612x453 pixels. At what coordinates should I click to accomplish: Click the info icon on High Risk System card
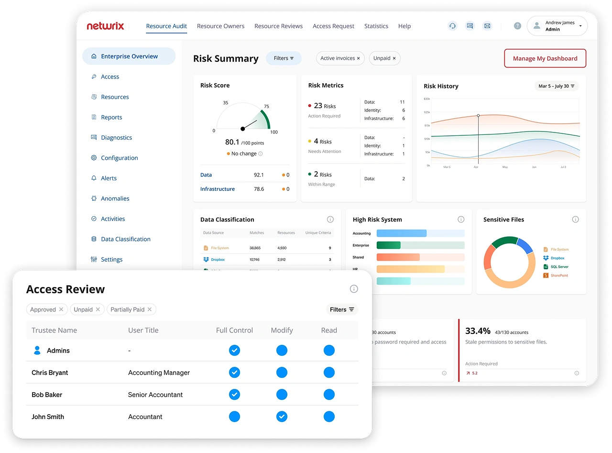[461, 220]
